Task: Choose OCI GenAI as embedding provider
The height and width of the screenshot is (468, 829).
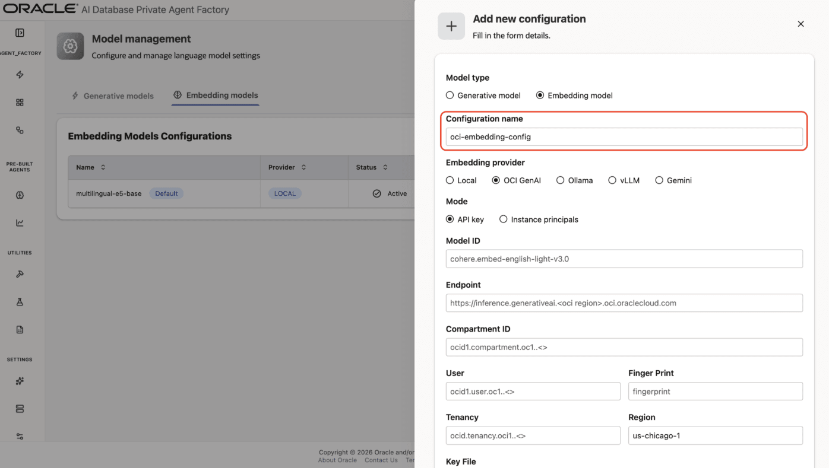Action: click(496, 180)
